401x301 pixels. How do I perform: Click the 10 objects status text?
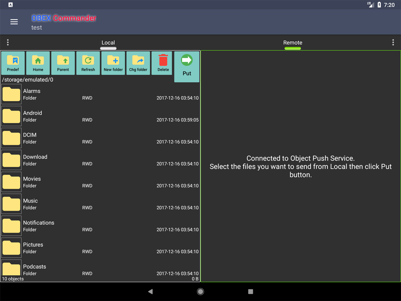(x=13, y=279)
